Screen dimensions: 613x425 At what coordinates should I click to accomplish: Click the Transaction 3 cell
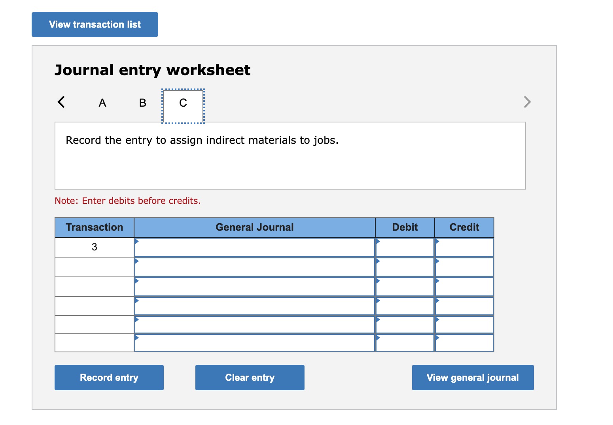[x=94, y=246]
